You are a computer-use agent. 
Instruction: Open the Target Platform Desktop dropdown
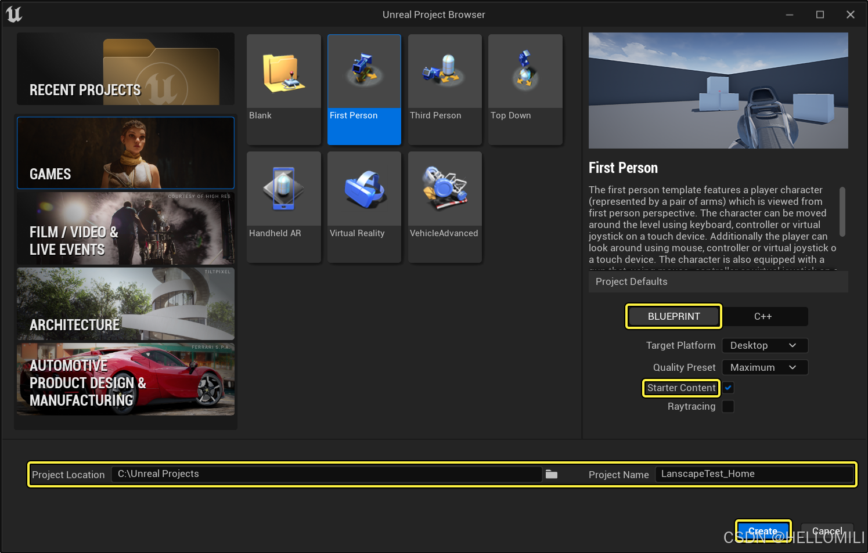click(x=765, y=345)
